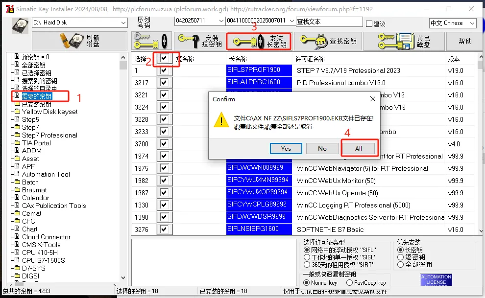Click Find key button (查找密钥)
This screenshot has width=485, height=298.
click(328, 41)
